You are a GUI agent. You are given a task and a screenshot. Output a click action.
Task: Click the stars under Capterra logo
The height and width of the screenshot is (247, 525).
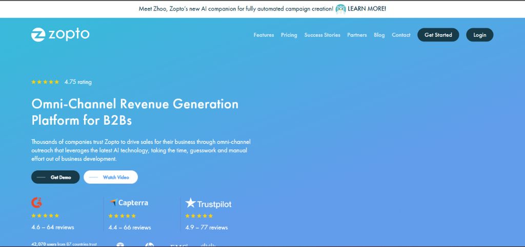click(x=122, y=216)
